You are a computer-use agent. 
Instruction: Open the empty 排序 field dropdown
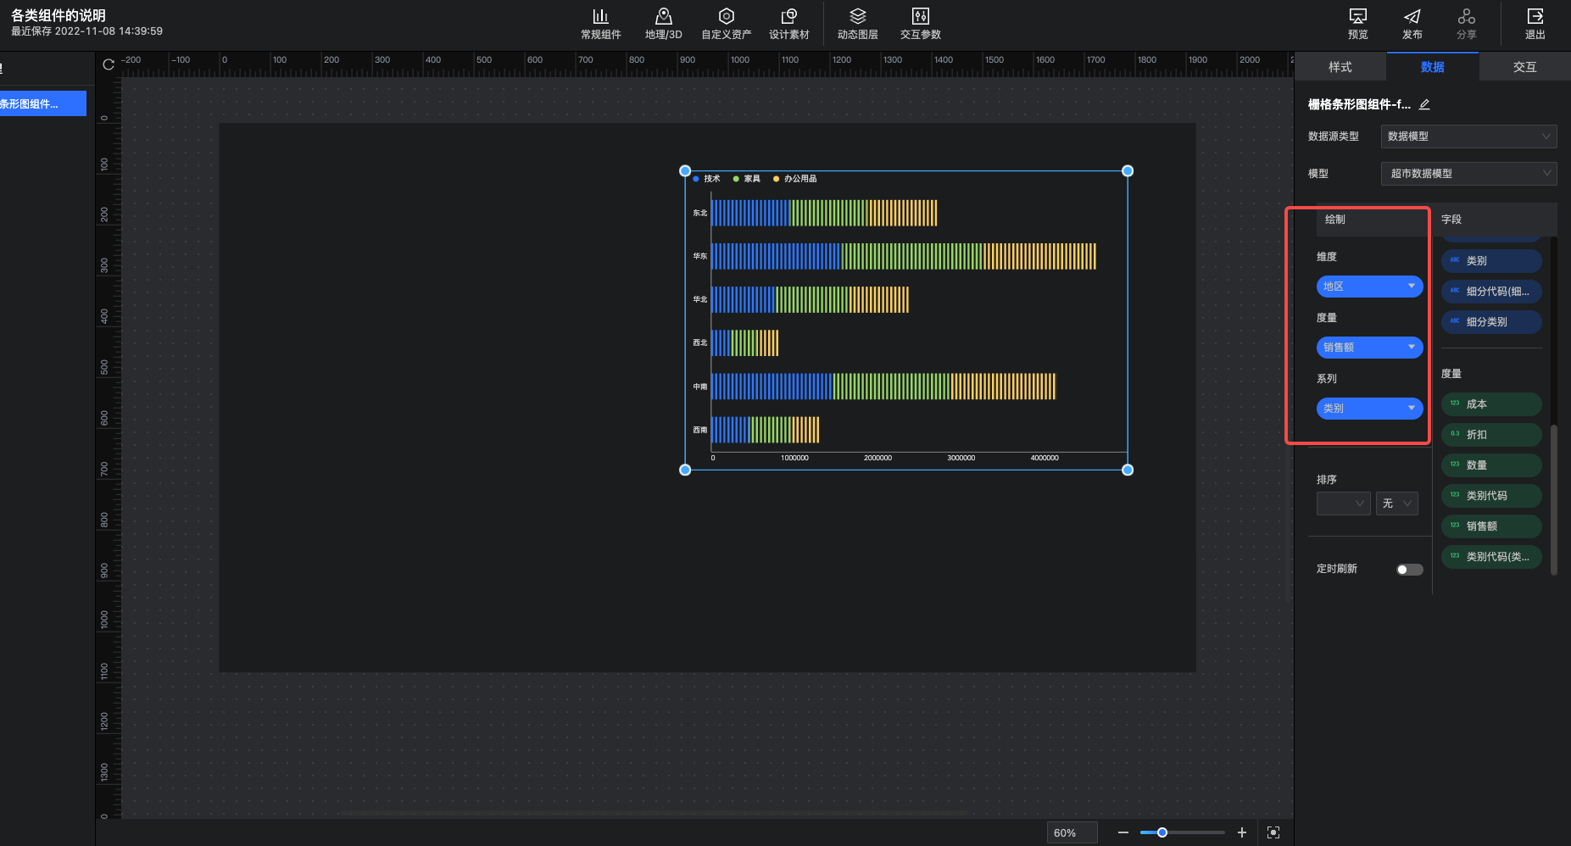click(1343, 504)
